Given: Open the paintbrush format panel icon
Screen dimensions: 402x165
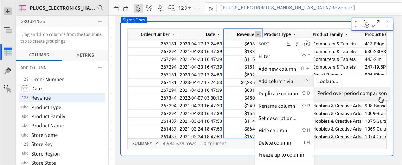Looking at the screenshot, I should (8, 71).
